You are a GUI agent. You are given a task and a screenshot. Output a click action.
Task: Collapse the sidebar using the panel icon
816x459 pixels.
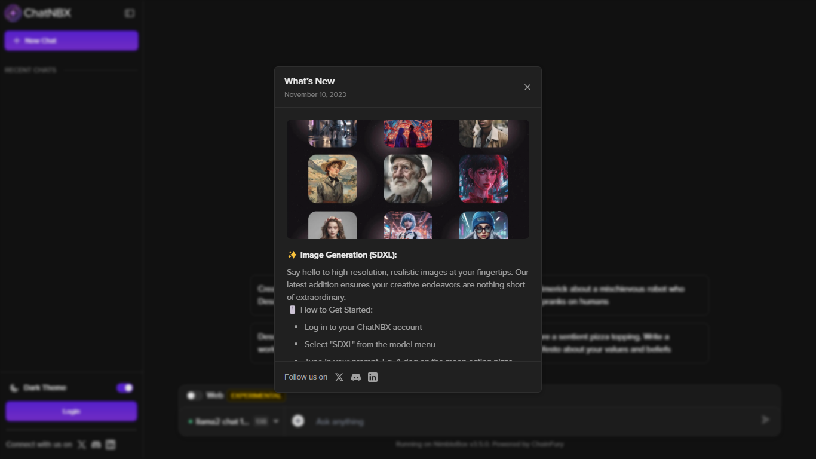pos(130,13)
